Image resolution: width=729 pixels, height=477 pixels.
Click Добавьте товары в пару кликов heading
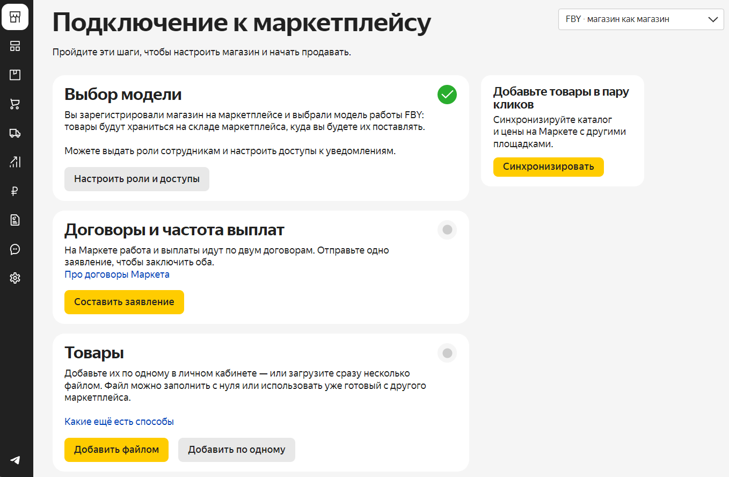pos(561,98)
